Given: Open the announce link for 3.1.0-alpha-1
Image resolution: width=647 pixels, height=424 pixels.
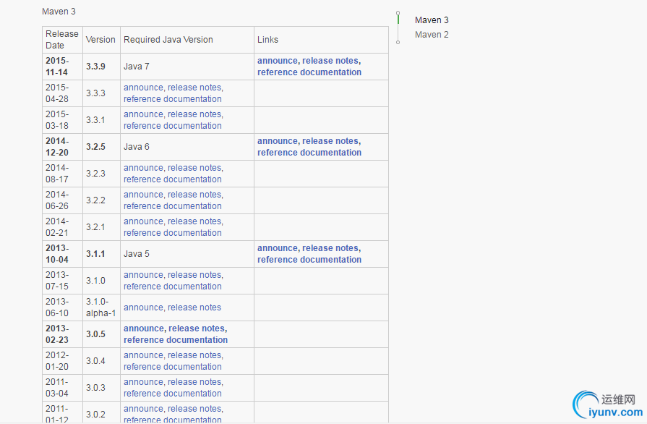Looking at the screenshot, I should pos(143,308).
